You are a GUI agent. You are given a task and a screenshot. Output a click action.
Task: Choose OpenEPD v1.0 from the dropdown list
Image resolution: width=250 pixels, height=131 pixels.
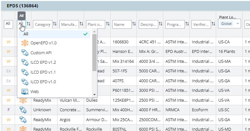coord(43,43)
